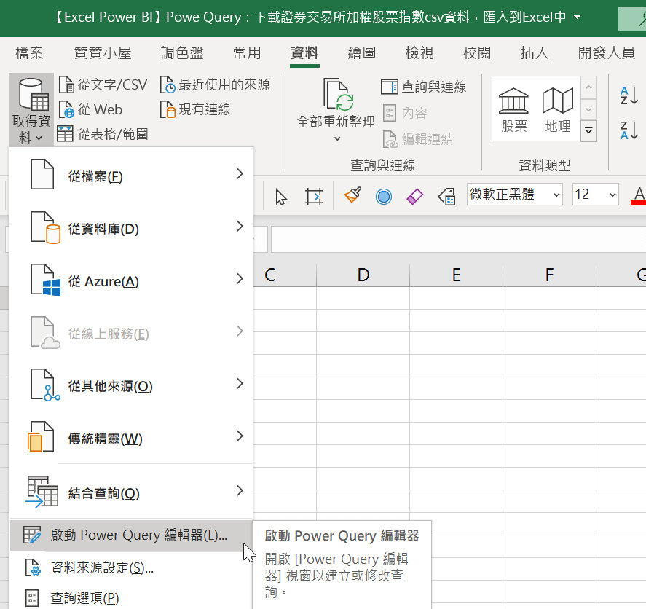The height and width of the screenshot is (609, 646).
Task: Switch to the 檢視 (View) tab
Action: click(x=419, y=52)
